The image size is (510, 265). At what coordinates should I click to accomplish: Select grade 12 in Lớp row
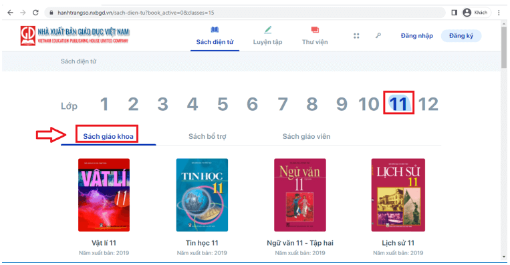428,104
